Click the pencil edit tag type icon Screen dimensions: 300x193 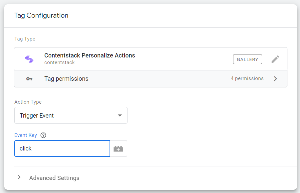[x=275, y=59]
